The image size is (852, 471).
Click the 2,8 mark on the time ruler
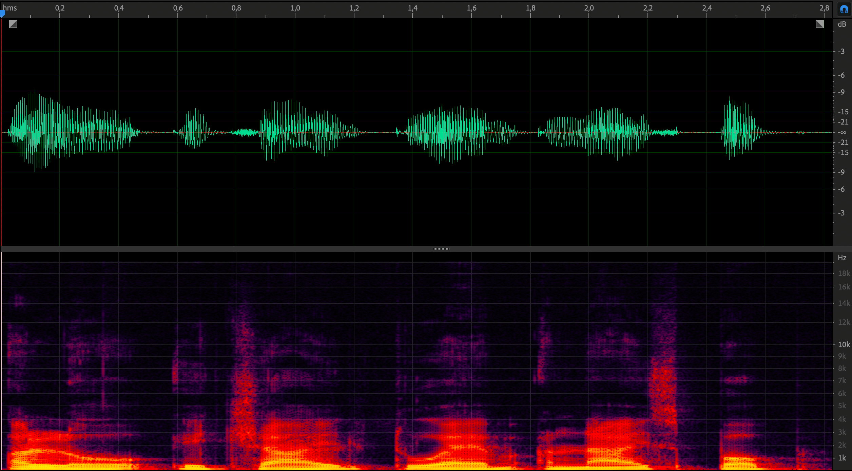coord(825,8)
